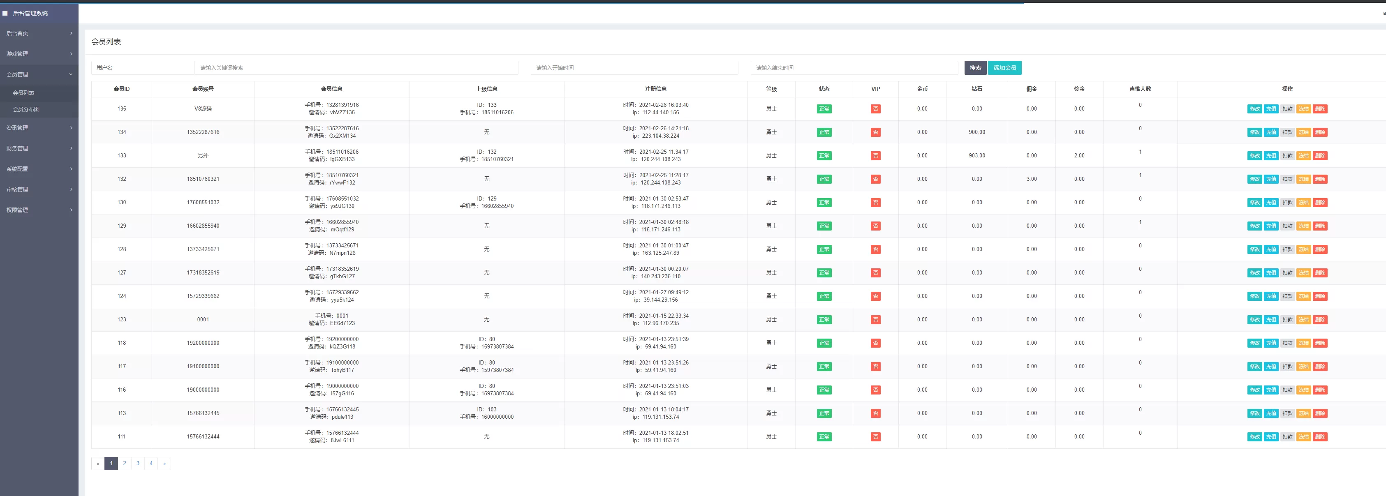Click the green 正常 badge for member 129
This screenshot has width=1386, height=496.
point(824,226)
